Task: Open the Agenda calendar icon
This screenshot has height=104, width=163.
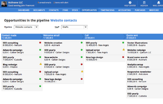Action: (x=144, y=2)
